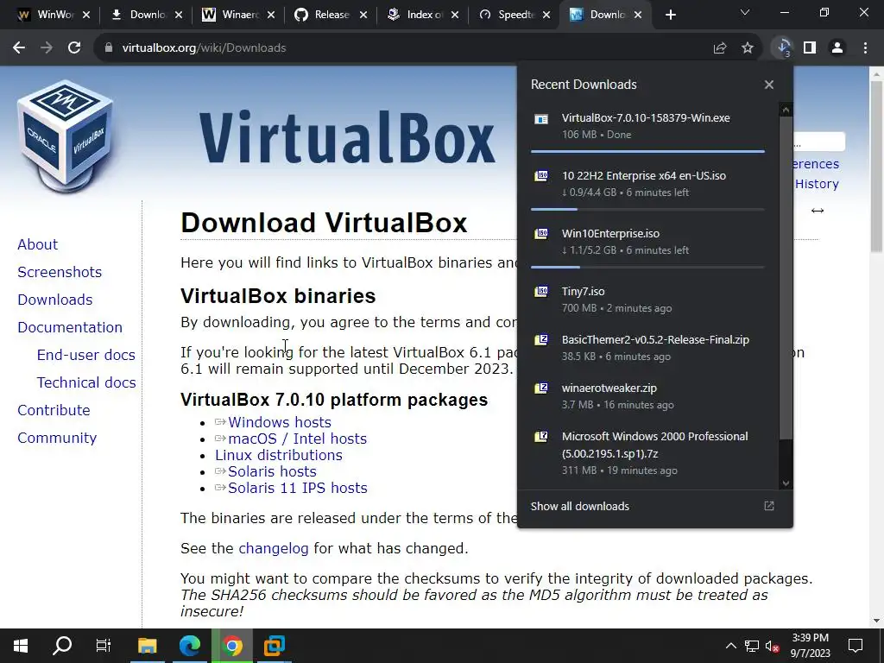Open the Windows Start menu
884x663 pixels.
[x=21, y=646]
